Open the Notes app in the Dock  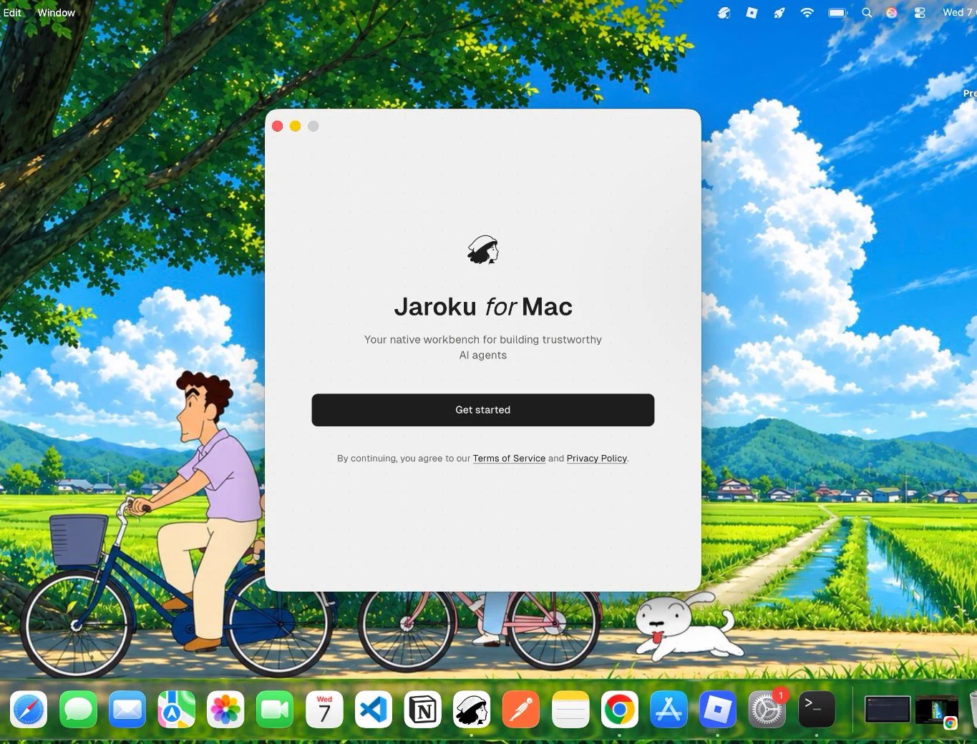pyautogui.click(x=570, y=710)
